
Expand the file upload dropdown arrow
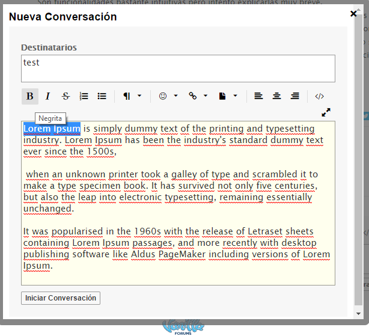click(235, 96)
